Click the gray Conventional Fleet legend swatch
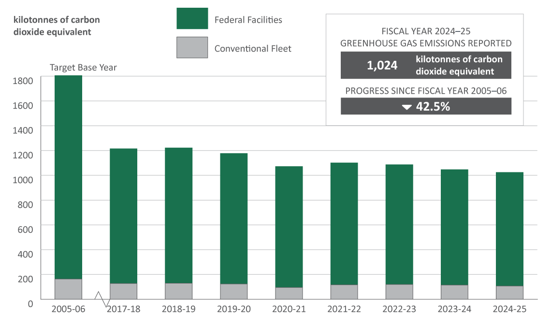The image size is (551, 325). 192,47
